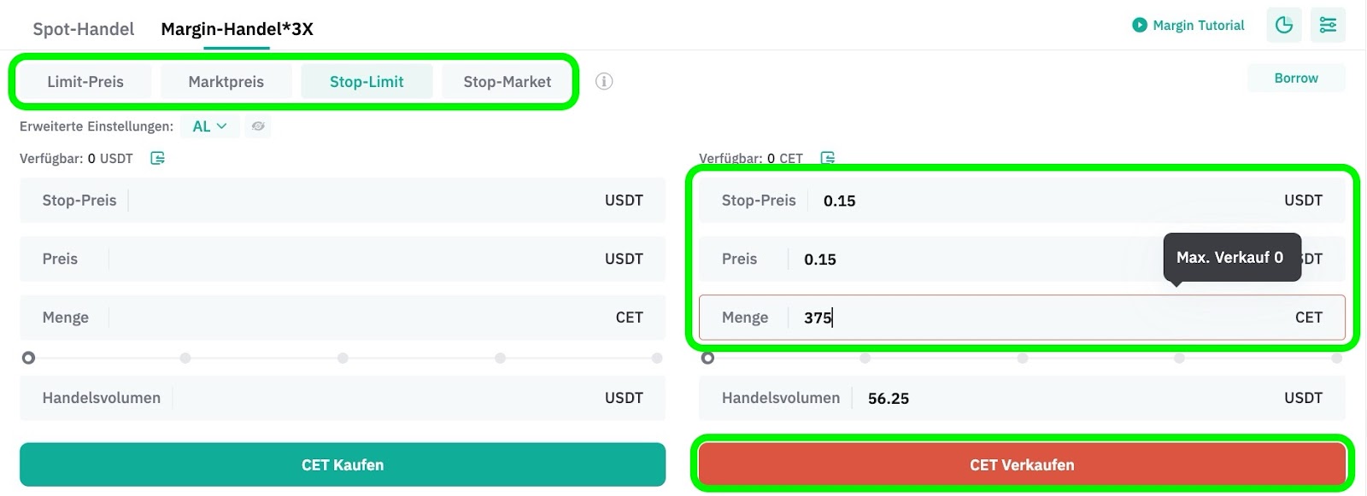Expand the AL advanced settings dropdown
This screenshot has width=1367, height=496.
coord(209,126)
